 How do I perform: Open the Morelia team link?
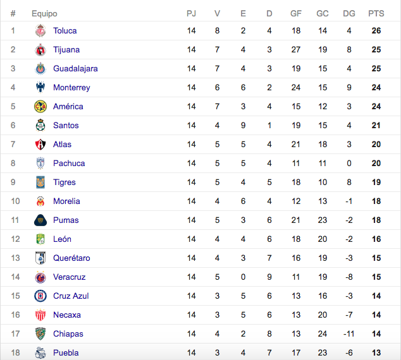(x=66, y=201)
